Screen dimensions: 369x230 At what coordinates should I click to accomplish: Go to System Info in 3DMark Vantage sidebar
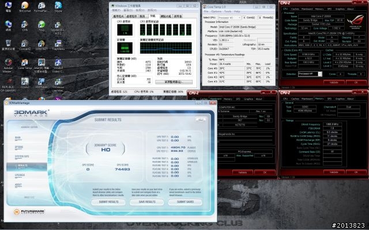(22, 156)
